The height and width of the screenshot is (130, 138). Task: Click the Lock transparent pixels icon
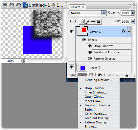point(81,22)
